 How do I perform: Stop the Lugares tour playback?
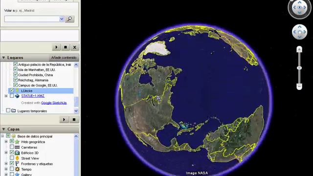(74, 119)
